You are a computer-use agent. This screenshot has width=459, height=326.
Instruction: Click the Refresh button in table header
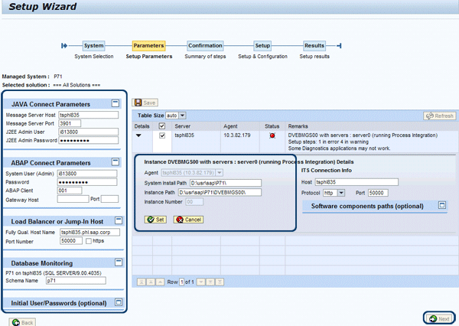440,116
